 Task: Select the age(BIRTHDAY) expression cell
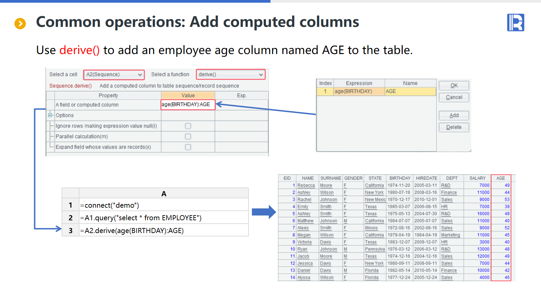[x=359, y=92]
